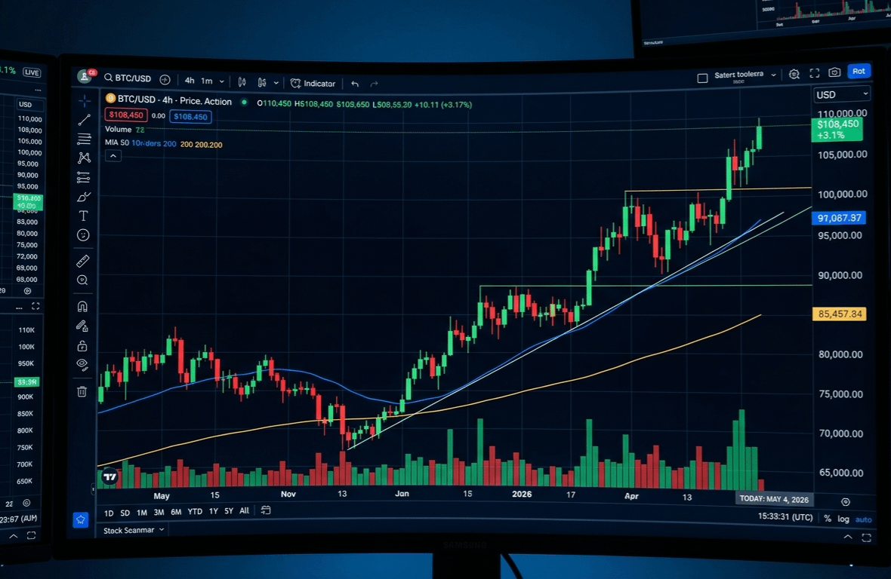
Task: Toggle log scale mode
Action: click(x=843, y=519)
